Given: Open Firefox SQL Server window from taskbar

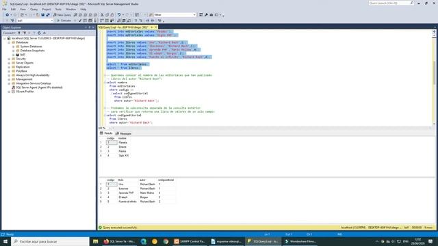Looking at the screenshot, I should click(x=119, y=241).
